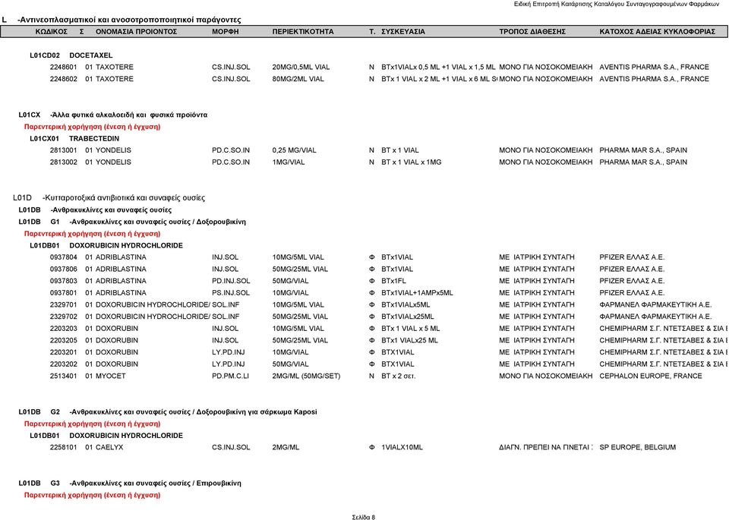Select code 2329701 DOXORUBICIN HYDROCHLORIDE row

[x=64, y=305]
